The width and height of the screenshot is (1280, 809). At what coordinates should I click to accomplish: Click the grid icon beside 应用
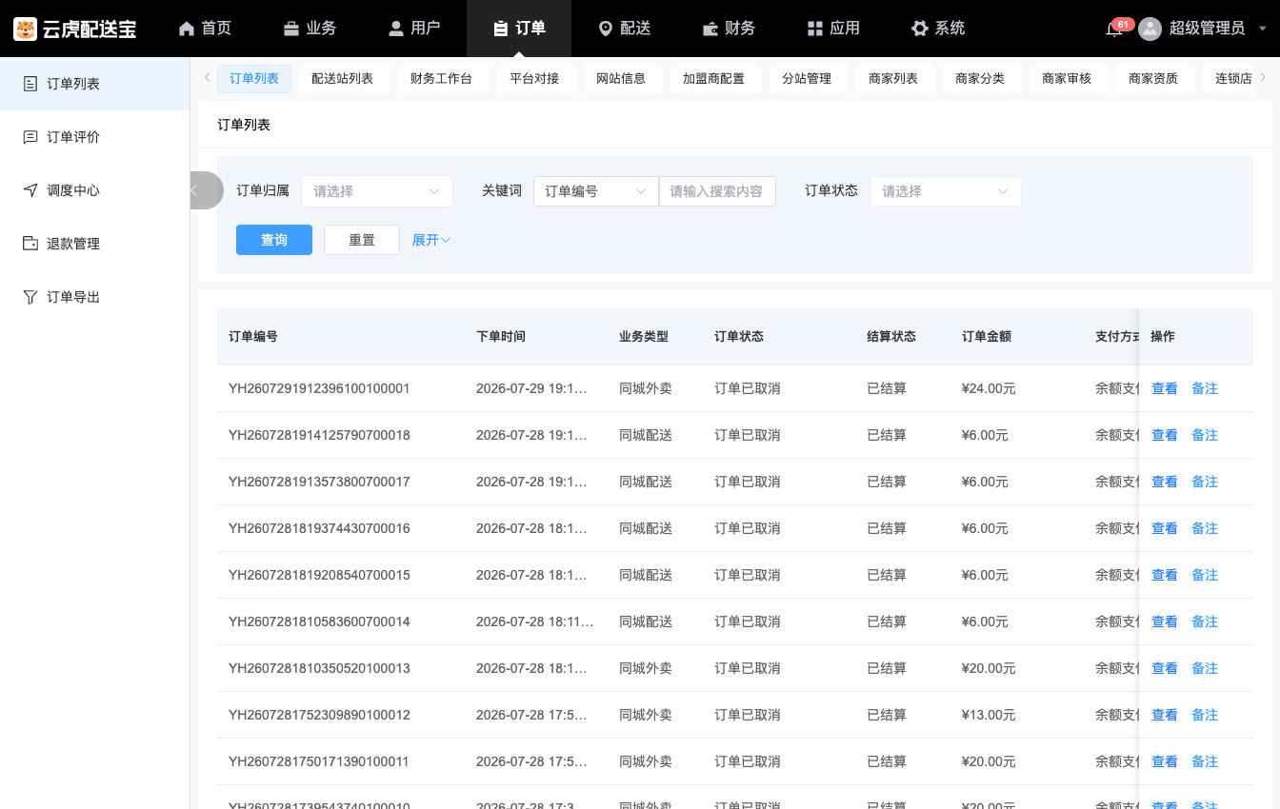[x=814, y=29]
